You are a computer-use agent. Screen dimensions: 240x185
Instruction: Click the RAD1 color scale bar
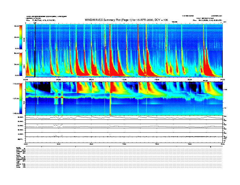21,64
